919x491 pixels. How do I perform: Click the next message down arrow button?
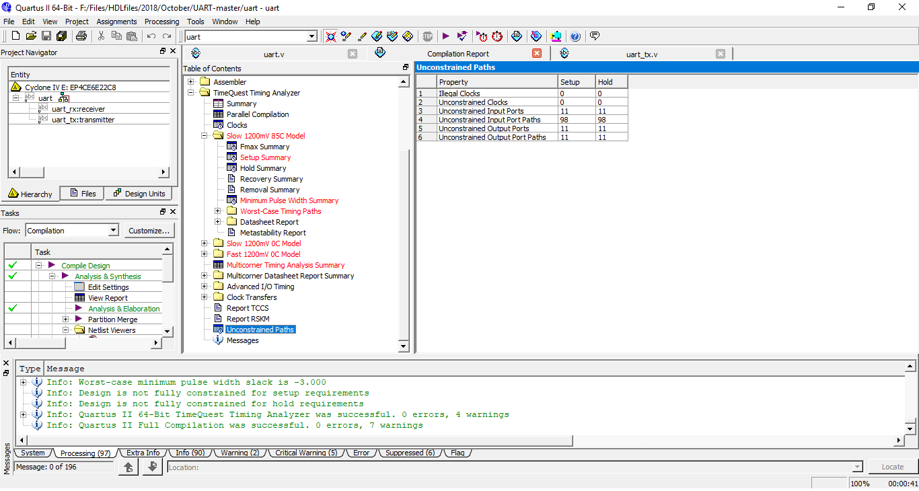tap(153, 467)
